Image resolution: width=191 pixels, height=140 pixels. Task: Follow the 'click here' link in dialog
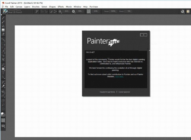(x=119, y=77)
